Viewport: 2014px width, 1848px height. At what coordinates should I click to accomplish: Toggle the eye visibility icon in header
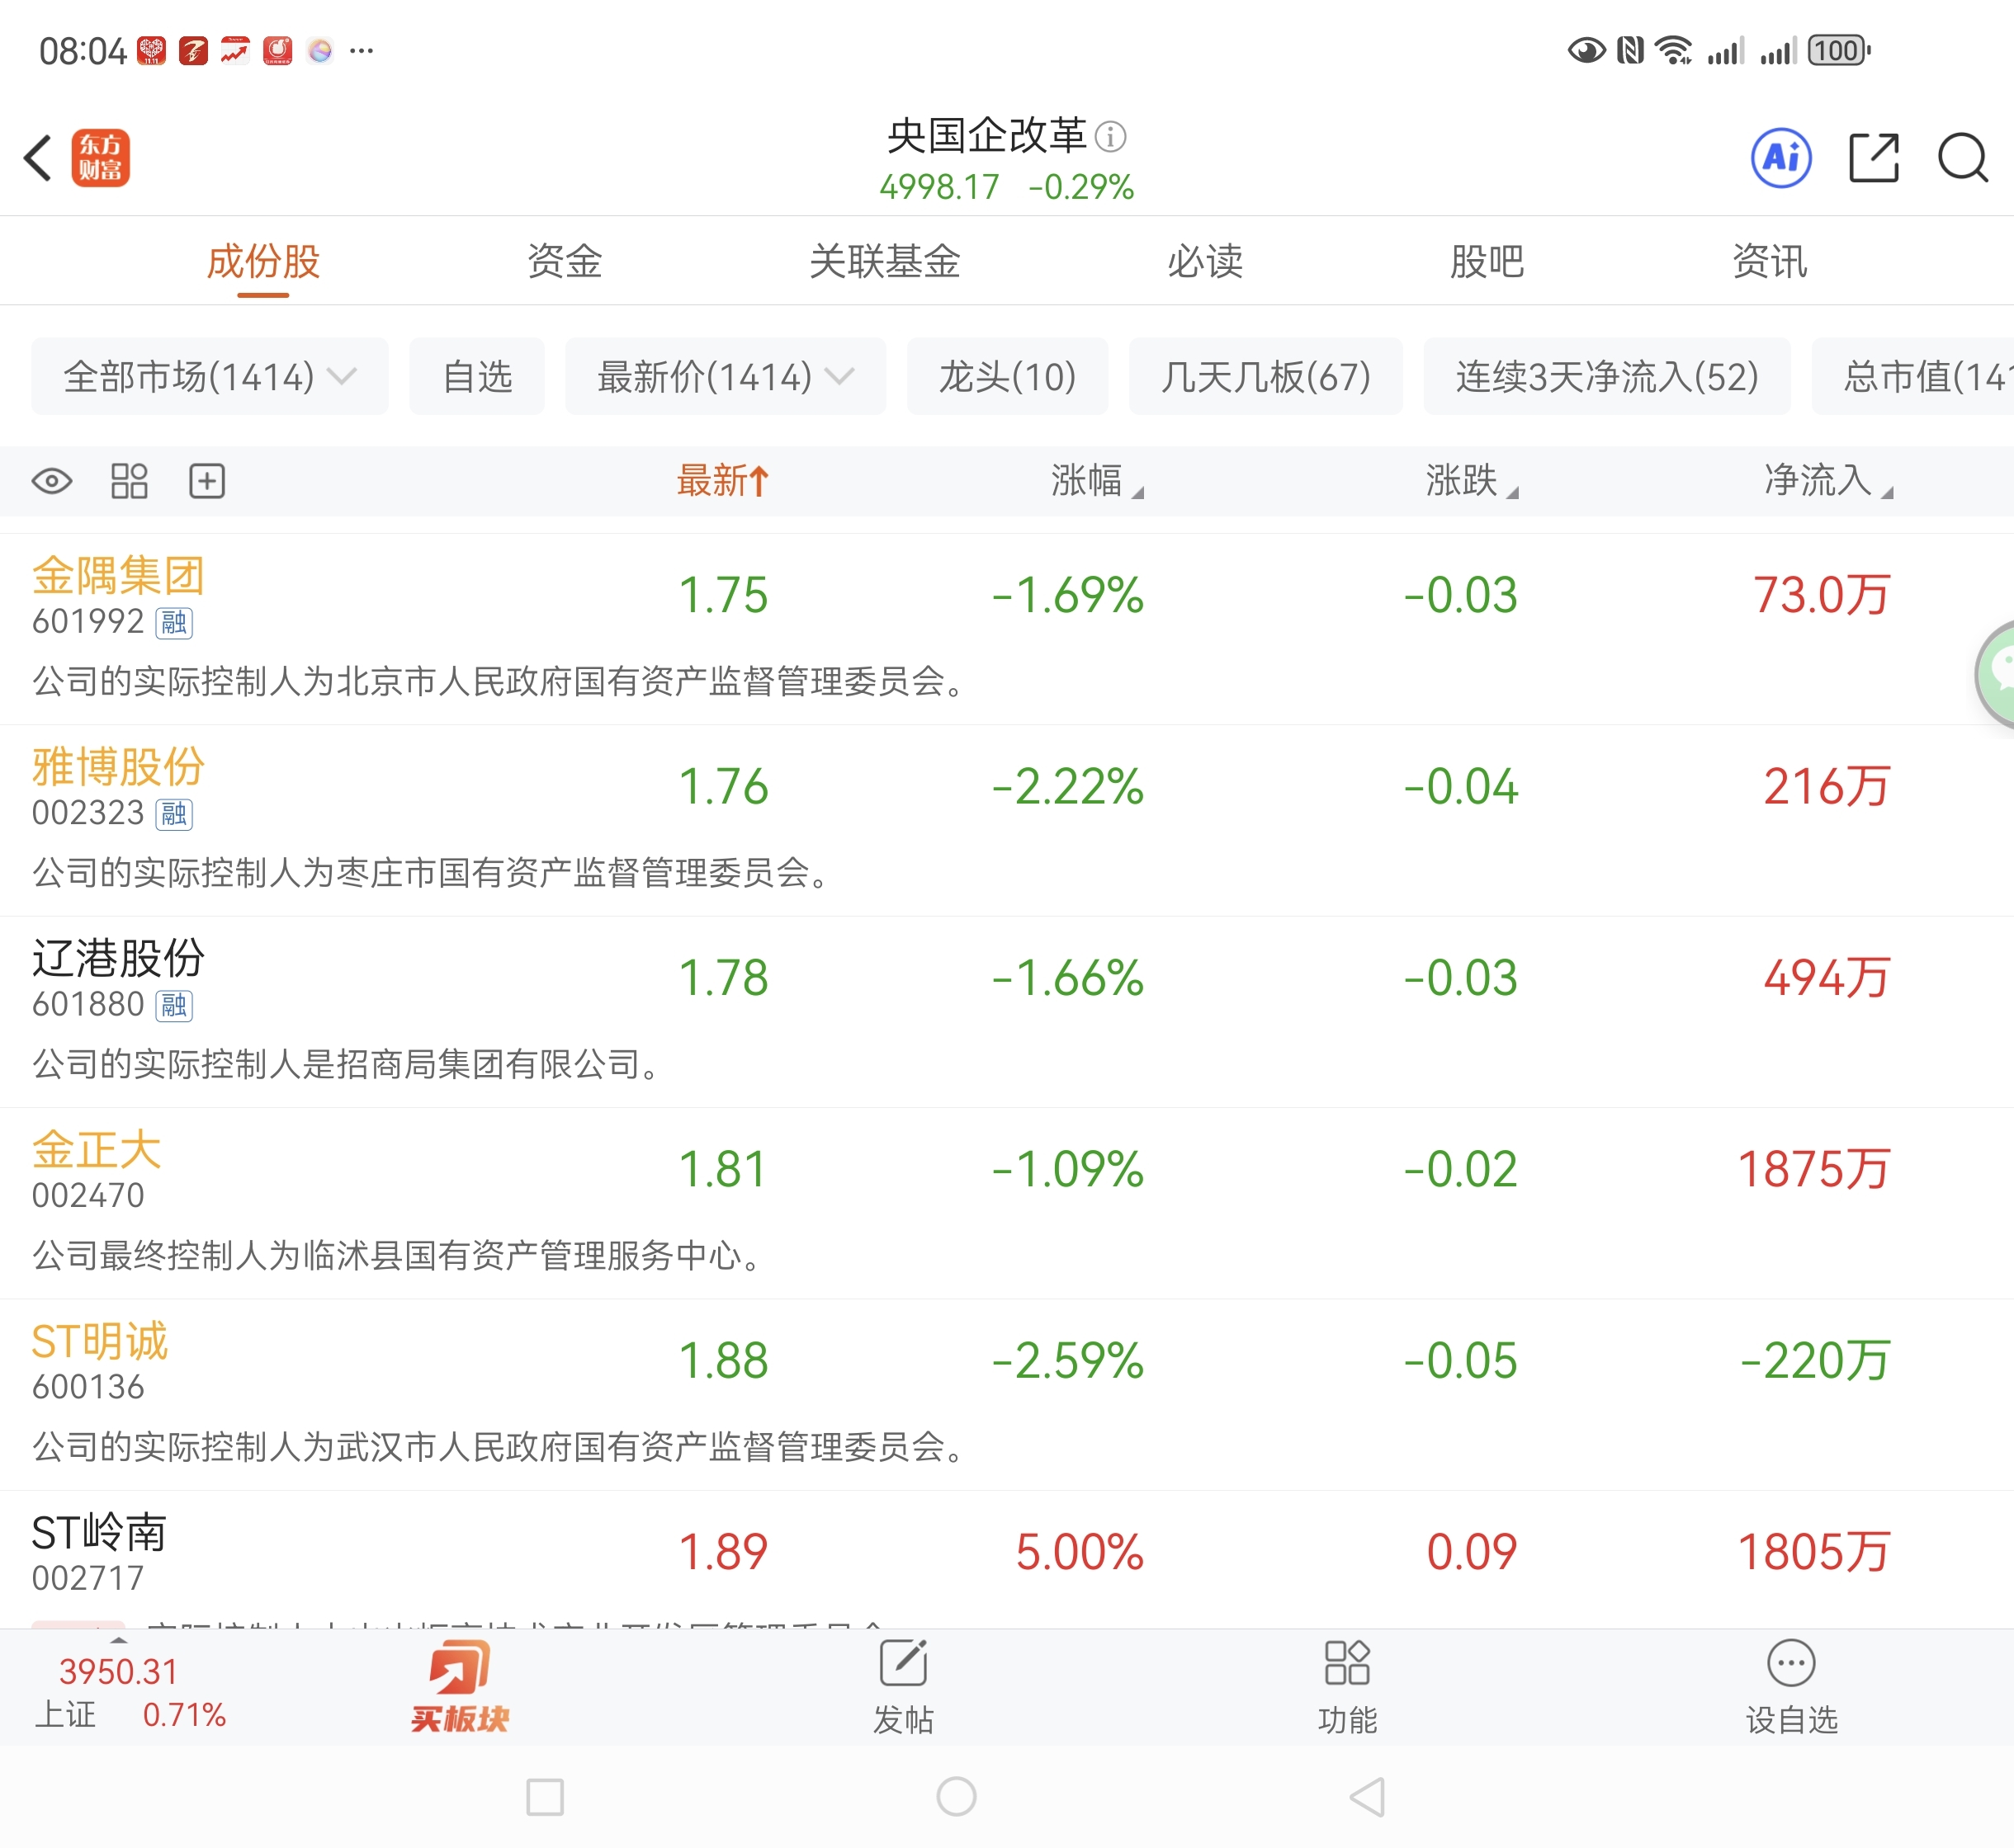52,481
